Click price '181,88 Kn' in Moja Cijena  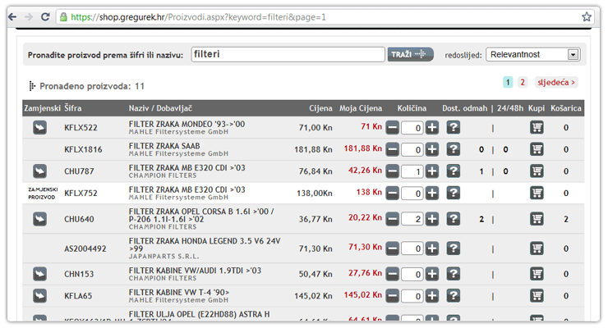pos(363,148)
